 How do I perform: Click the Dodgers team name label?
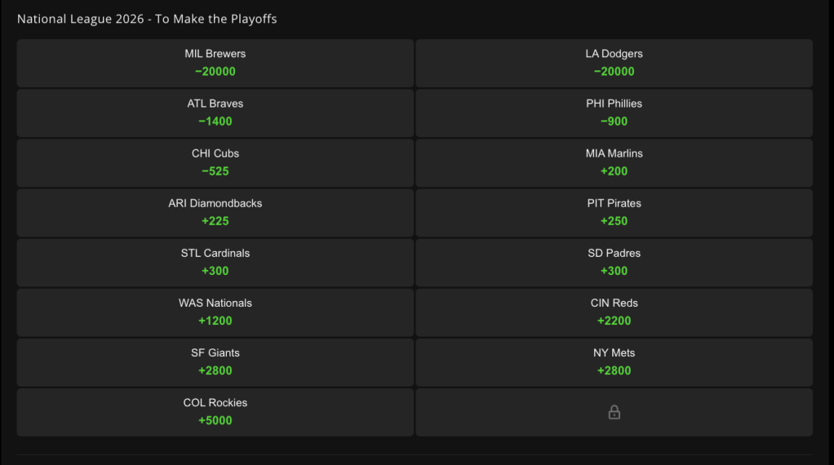pyautogui.click(x=614, y=54)
